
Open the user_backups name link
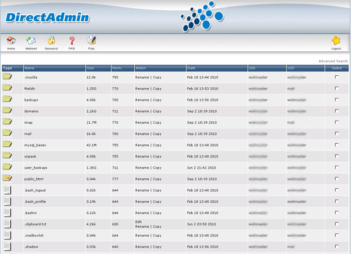pos(36,168)
